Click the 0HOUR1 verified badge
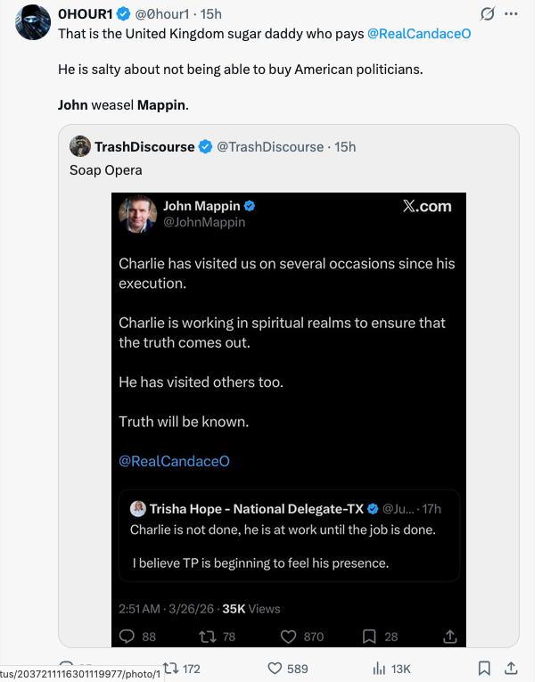Screen dimensions: 542x682 [x=120, y=14]
